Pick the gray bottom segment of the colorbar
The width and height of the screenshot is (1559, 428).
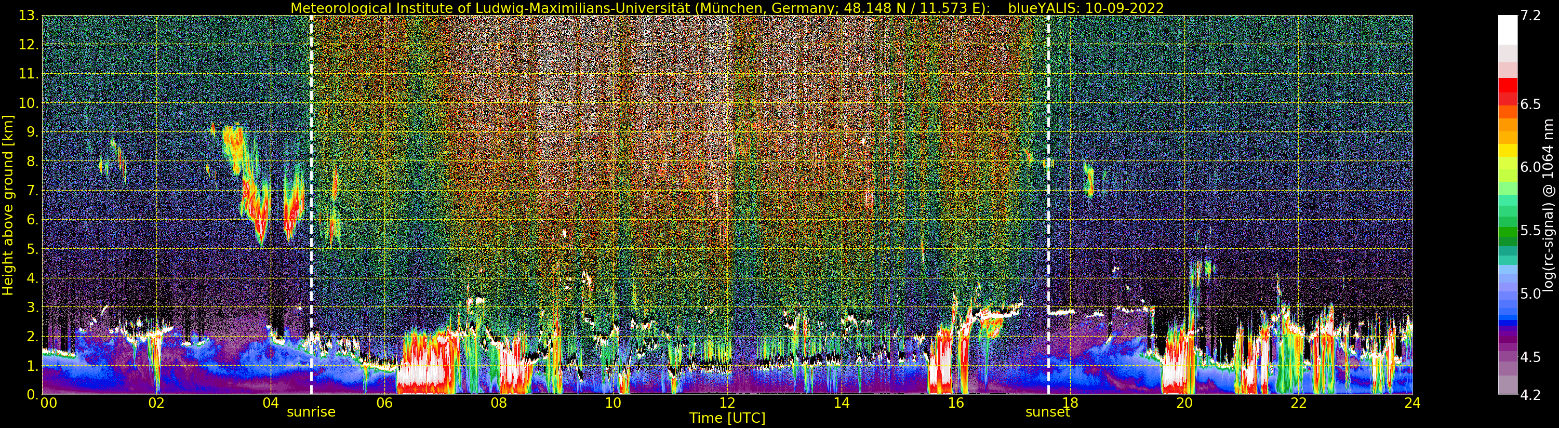[x=1508, y=384]
